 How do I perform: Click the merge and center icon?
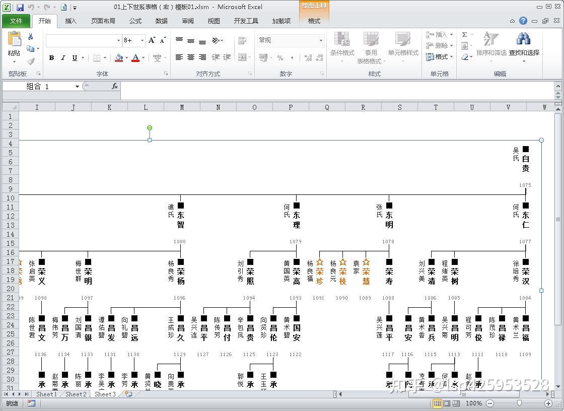click(x=242, y=57)
